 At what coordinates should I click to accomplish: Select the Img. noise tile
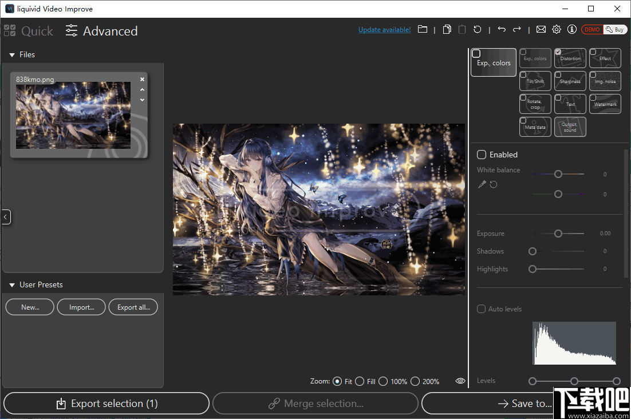(x=605, y=81)
